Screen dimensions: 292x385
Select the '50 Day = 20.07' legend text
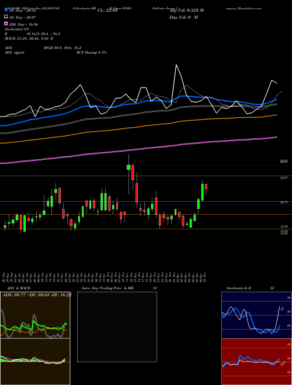tap(23, 17)
